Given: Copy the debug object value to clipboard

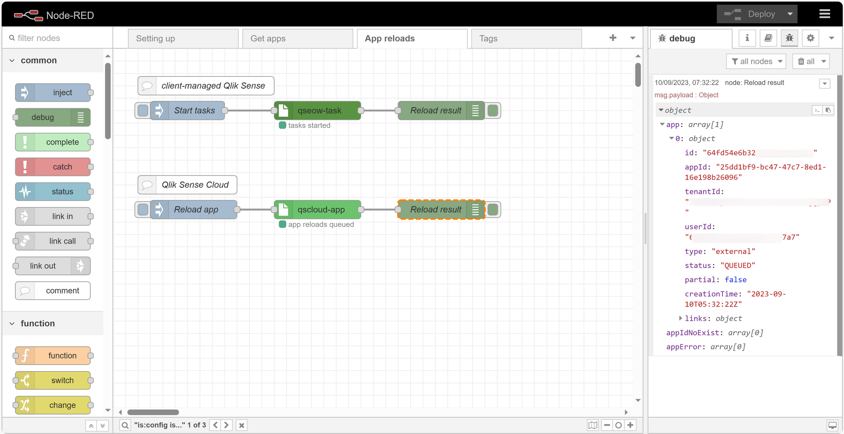Looking at the screenshot, I should (x=828, y=110).
